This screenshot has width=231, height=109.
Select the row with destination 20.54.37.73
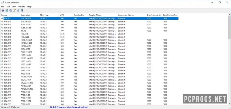[x=89, y=49]
